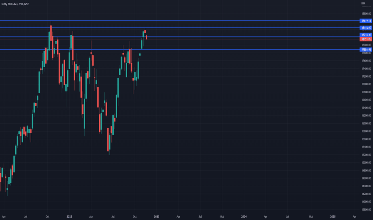The height and width of the screenshot is (220, 373).
Task: Click the 18800.00 price axis value
Action: pos(366,14)
